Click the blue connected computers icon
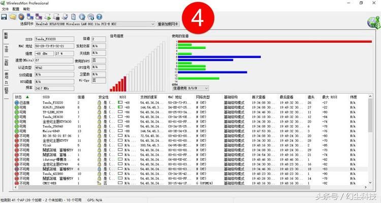This screenshot has width=381, height=203. coord(30,17)
